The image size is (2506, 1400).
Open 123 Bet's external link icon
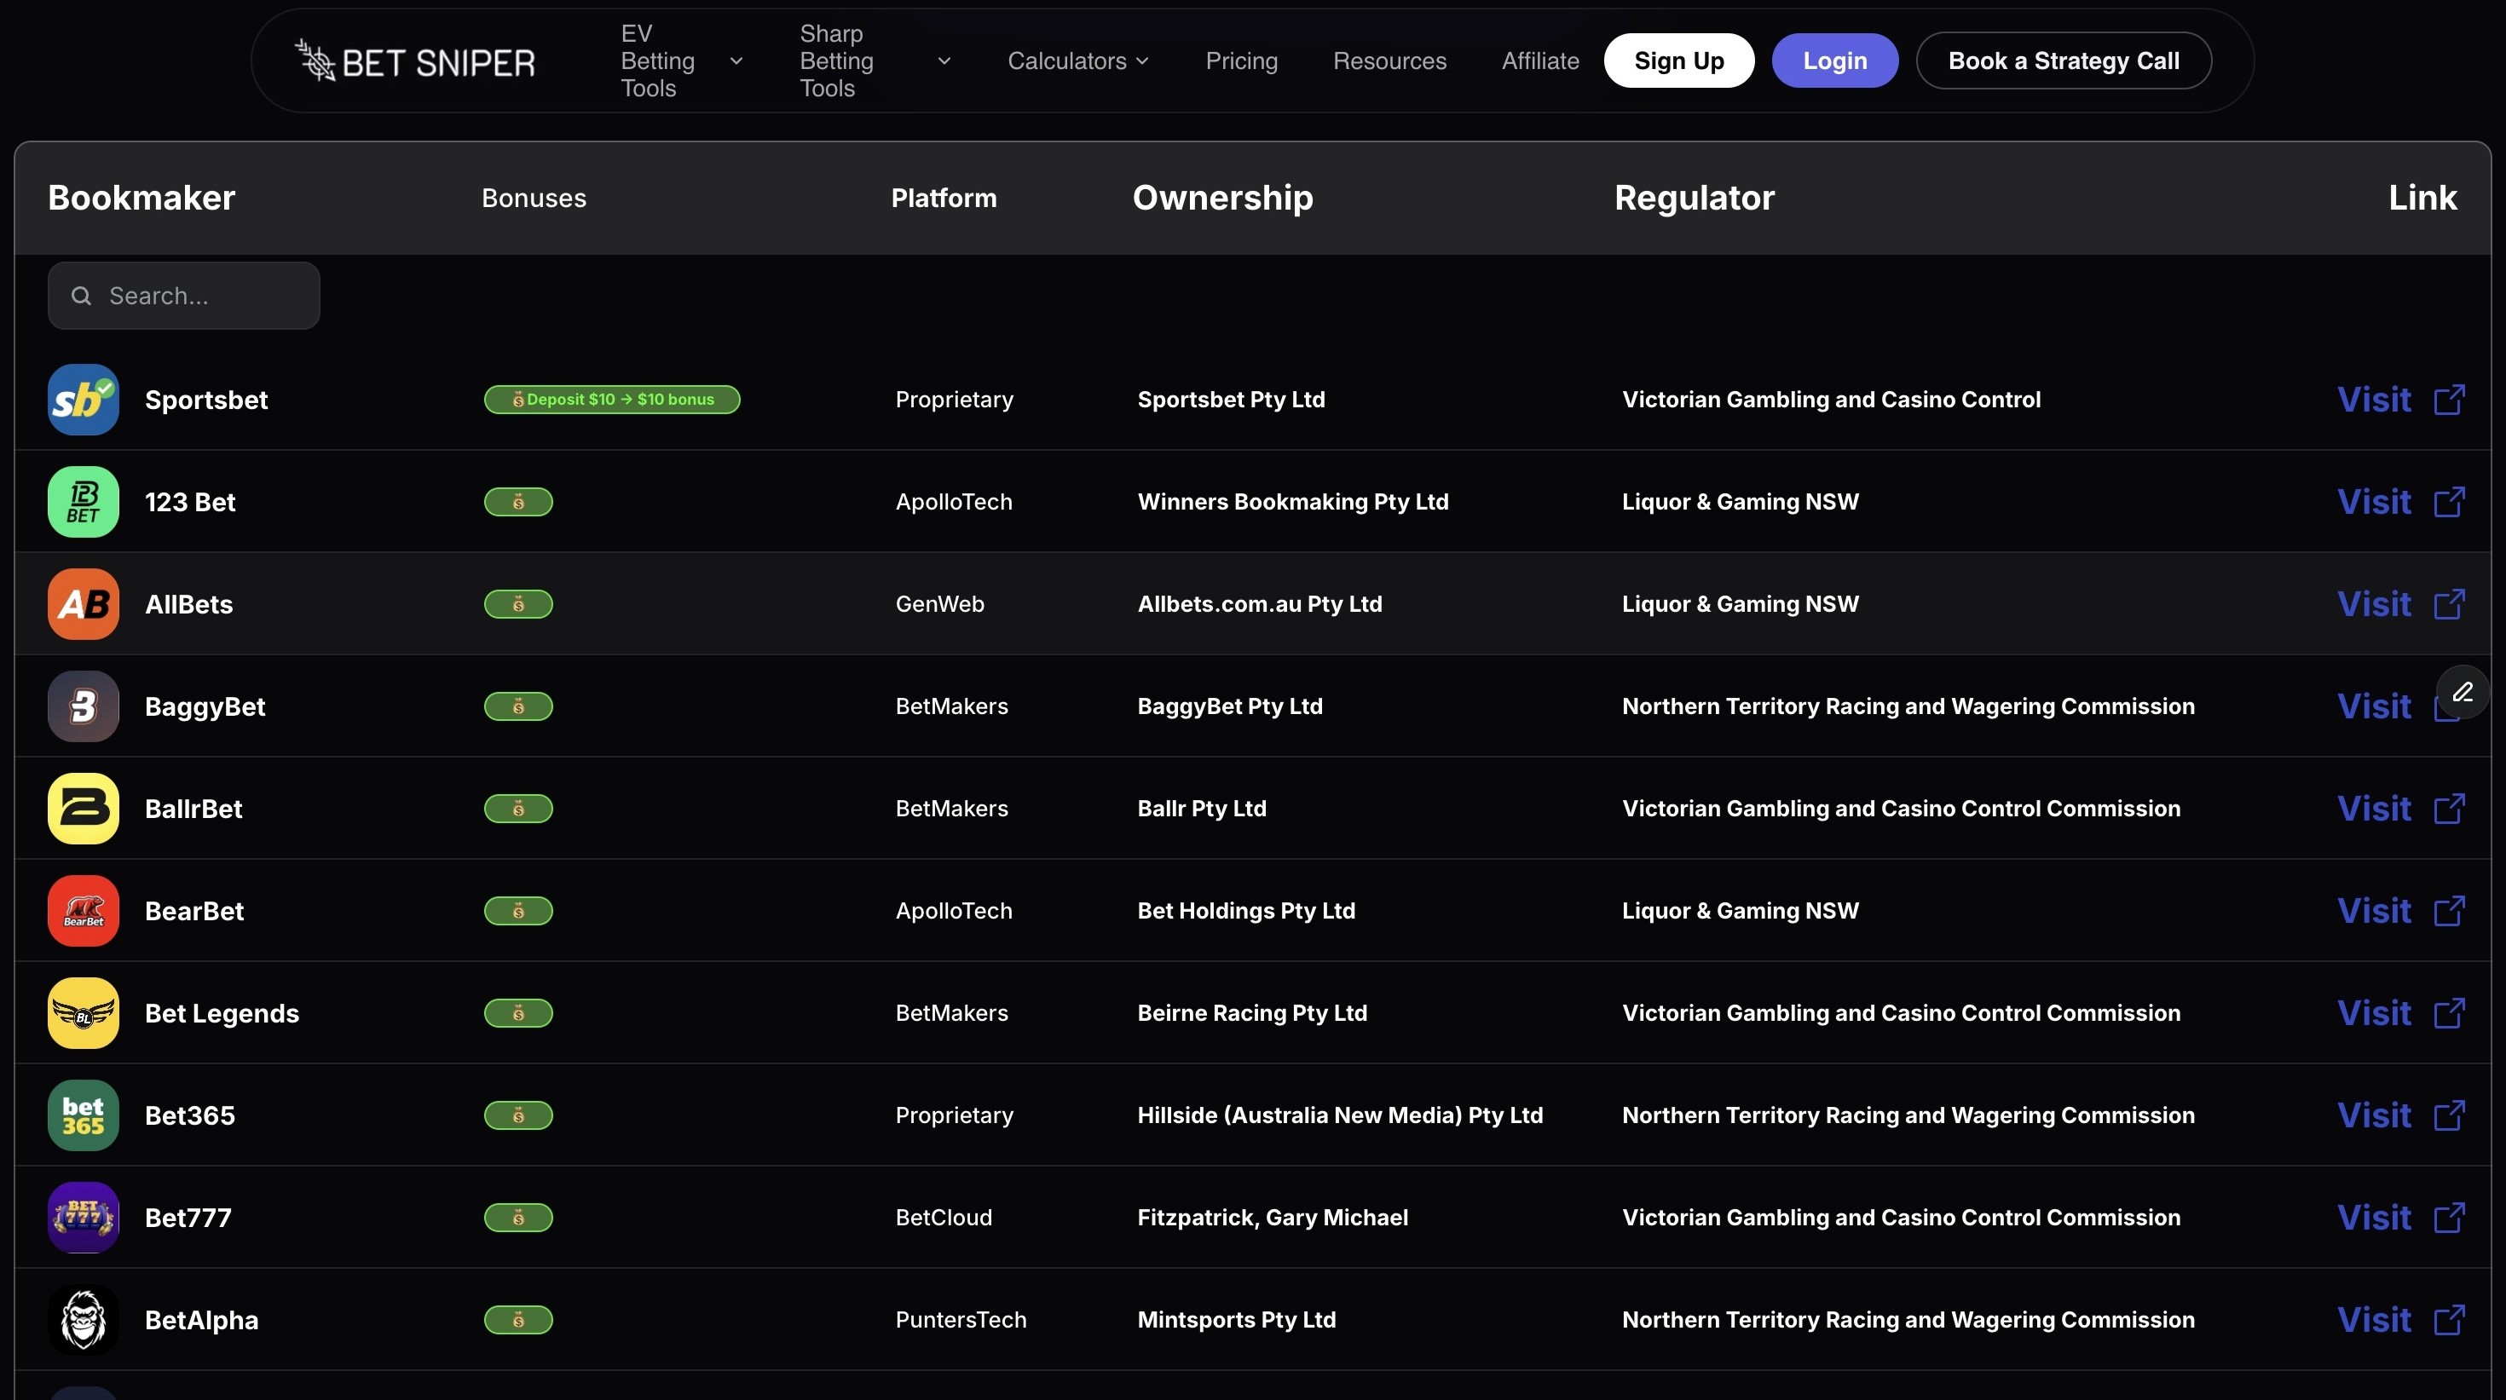pyautogui.click(x=2450, y=502)
